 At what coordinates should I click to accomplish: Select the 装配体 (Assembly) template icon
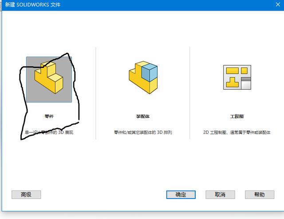pyautogui.click(x=143, y=78)
